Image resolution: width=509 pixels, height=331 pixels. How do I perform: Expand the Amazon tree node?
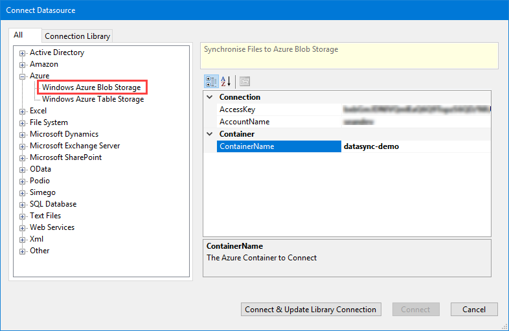point(22,65)
